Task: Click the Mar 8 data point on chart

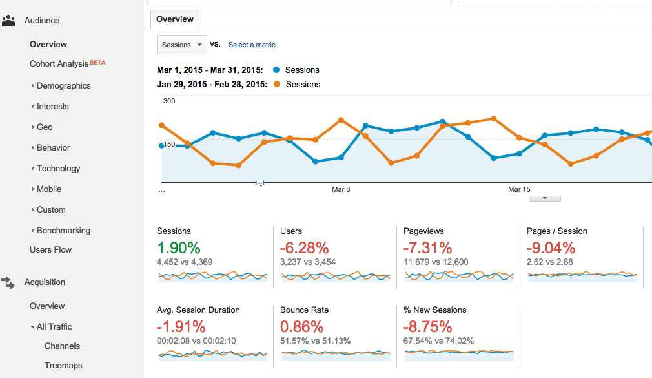Action: tap(341, 157)
